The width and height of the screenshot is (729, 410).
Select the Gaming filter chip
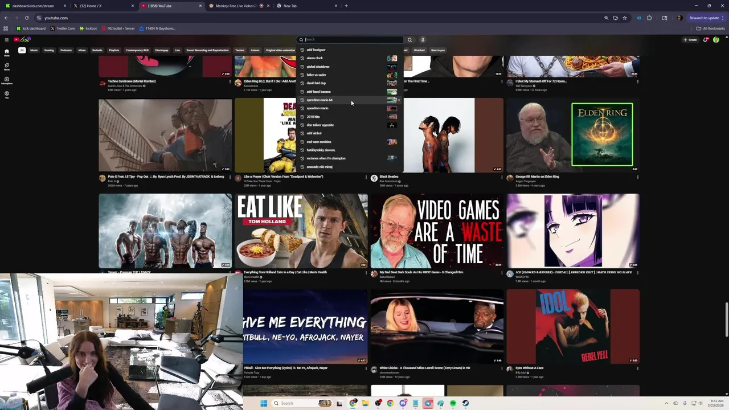pyautogui.click(x=49, y=50)
